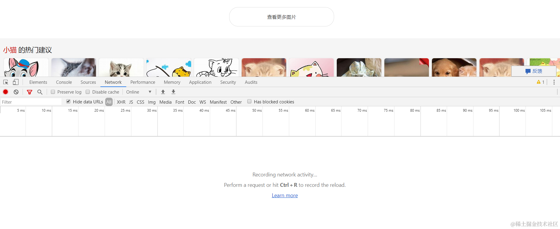Image resolution: width=560 pixels, height=229 pixels.
Task: Enable the Preserve log checkbox
Action: tap(53, 92)
